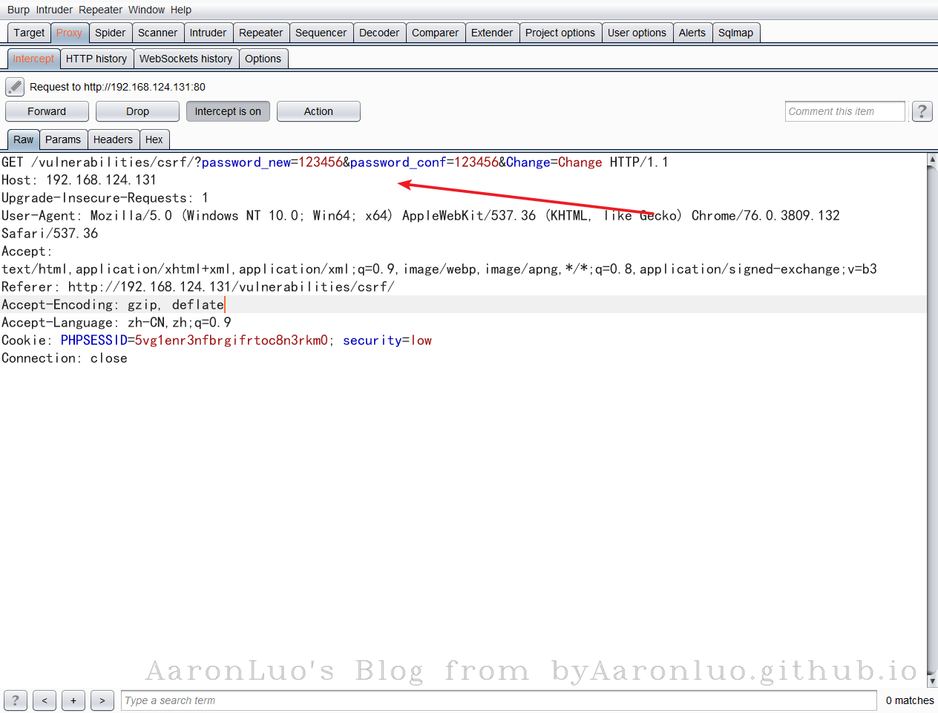The image size is (938, 713).
Task: Click the plus search options button
Action: click(x=73, y=700)
